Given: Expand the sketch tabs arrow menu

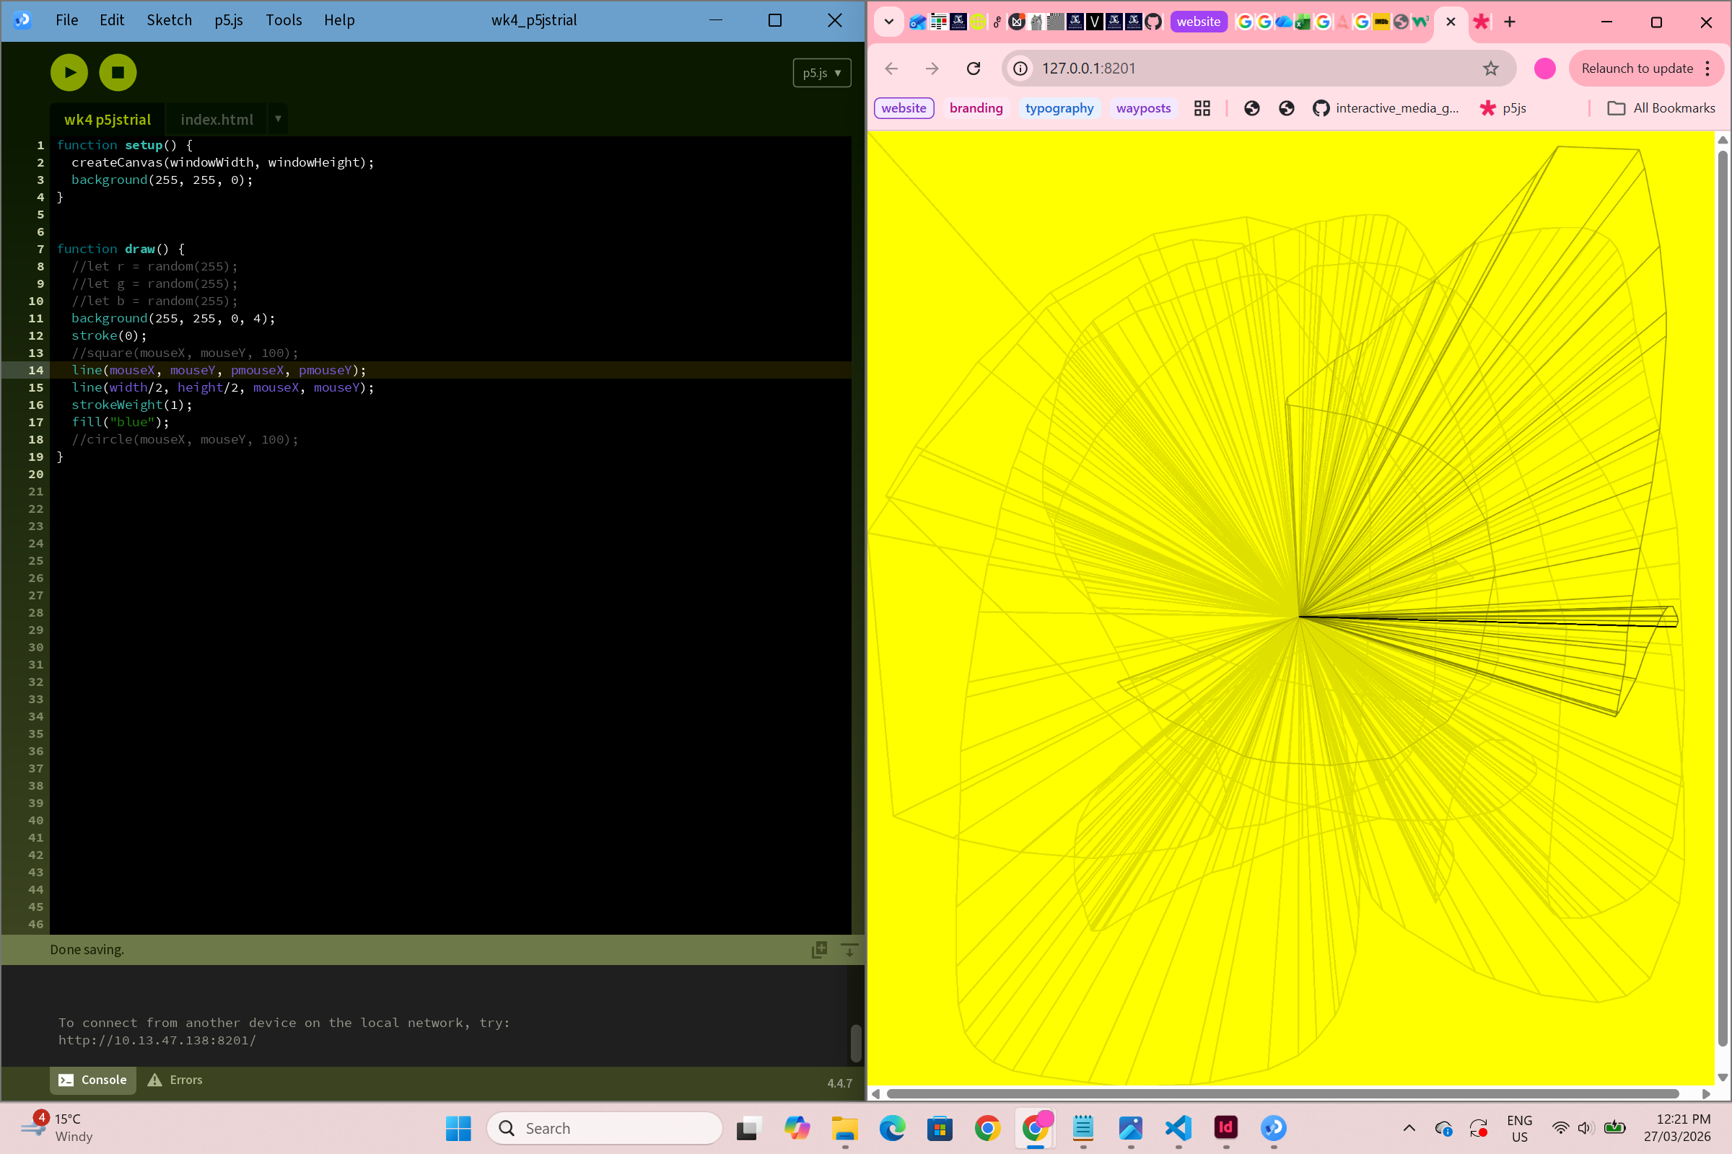Looking at the screenshot, I should [x=278, y=118].
